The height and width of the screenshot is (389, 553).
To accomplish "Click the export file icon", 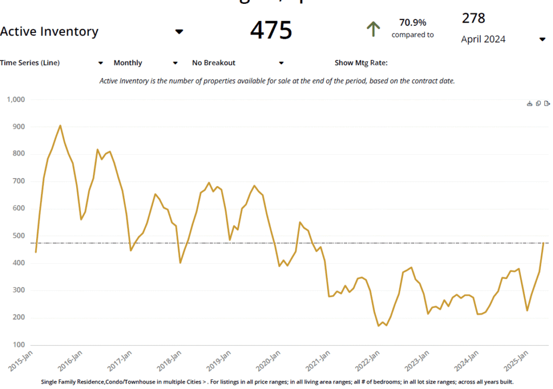I will [547, 104].
